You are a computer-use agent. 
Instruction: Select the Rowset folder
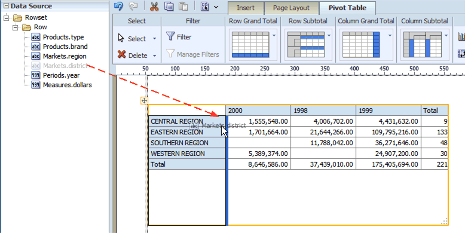[x=30, y=17]
